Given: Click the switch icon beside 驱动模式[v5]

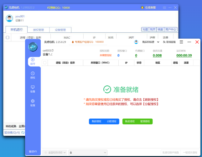Looking at the screenshot, I should 23,133.
